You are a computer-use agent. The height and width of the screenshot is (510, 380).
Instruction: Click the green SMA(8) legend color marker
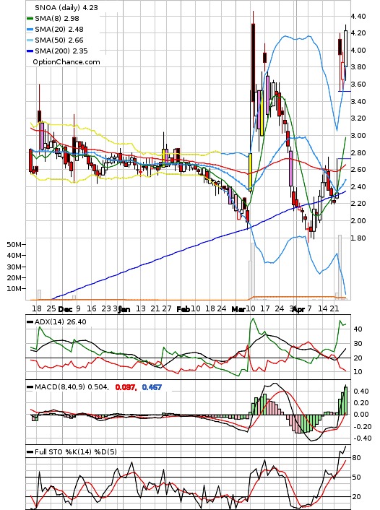point(30,19)
